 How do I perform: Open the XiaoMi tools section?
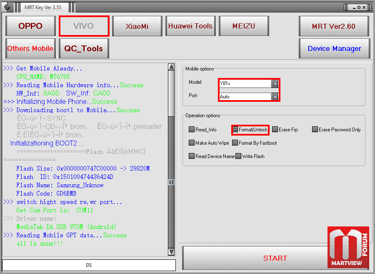tap(137, 26)
